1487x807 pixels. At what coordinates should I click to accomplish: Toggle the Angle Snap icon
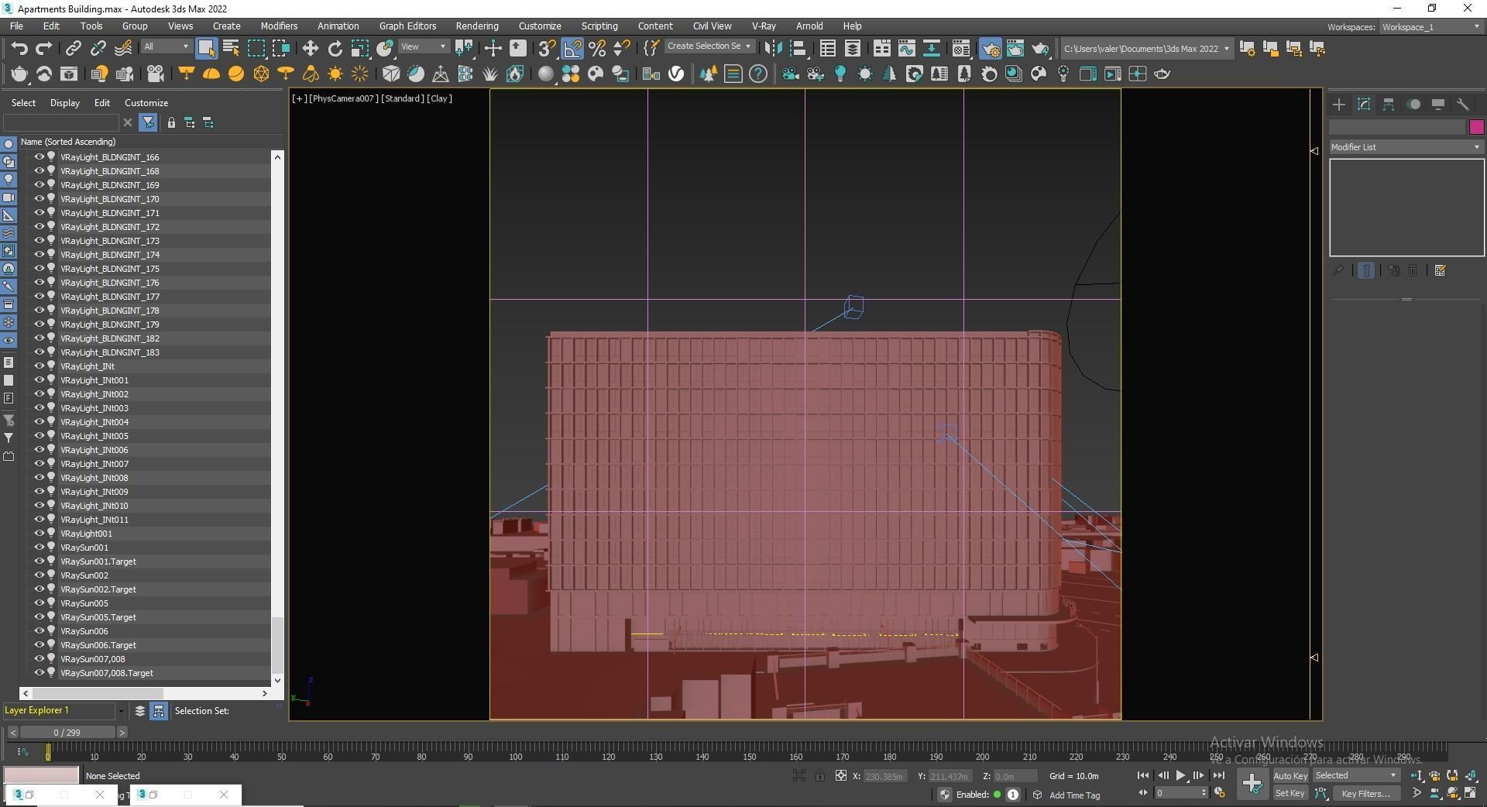point(572,48)
